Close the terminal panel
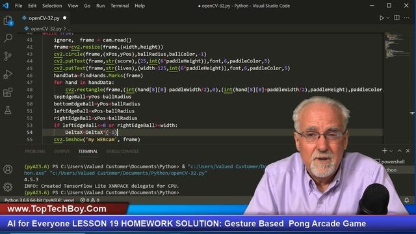The width and height of the screenshot is (416, 234). (x=408, y=151)
